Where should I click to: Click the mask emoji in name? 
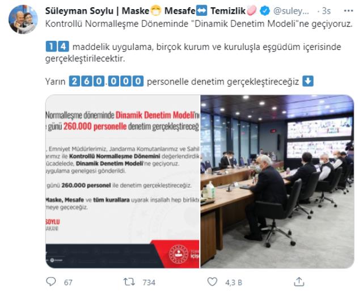tap(156, 11)
